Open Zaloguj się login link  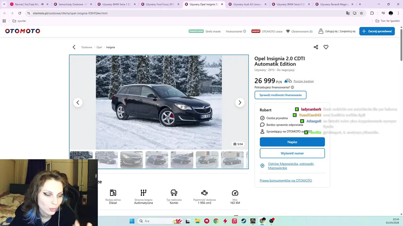click(x=331, y=31)
